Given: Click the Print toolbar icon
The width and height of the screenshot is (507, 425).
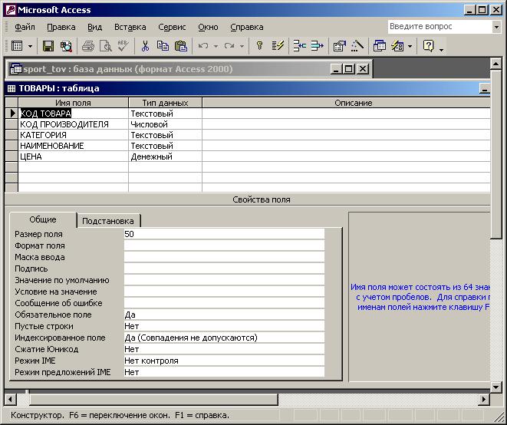Looking at the screenshot, I should [88, 46].
